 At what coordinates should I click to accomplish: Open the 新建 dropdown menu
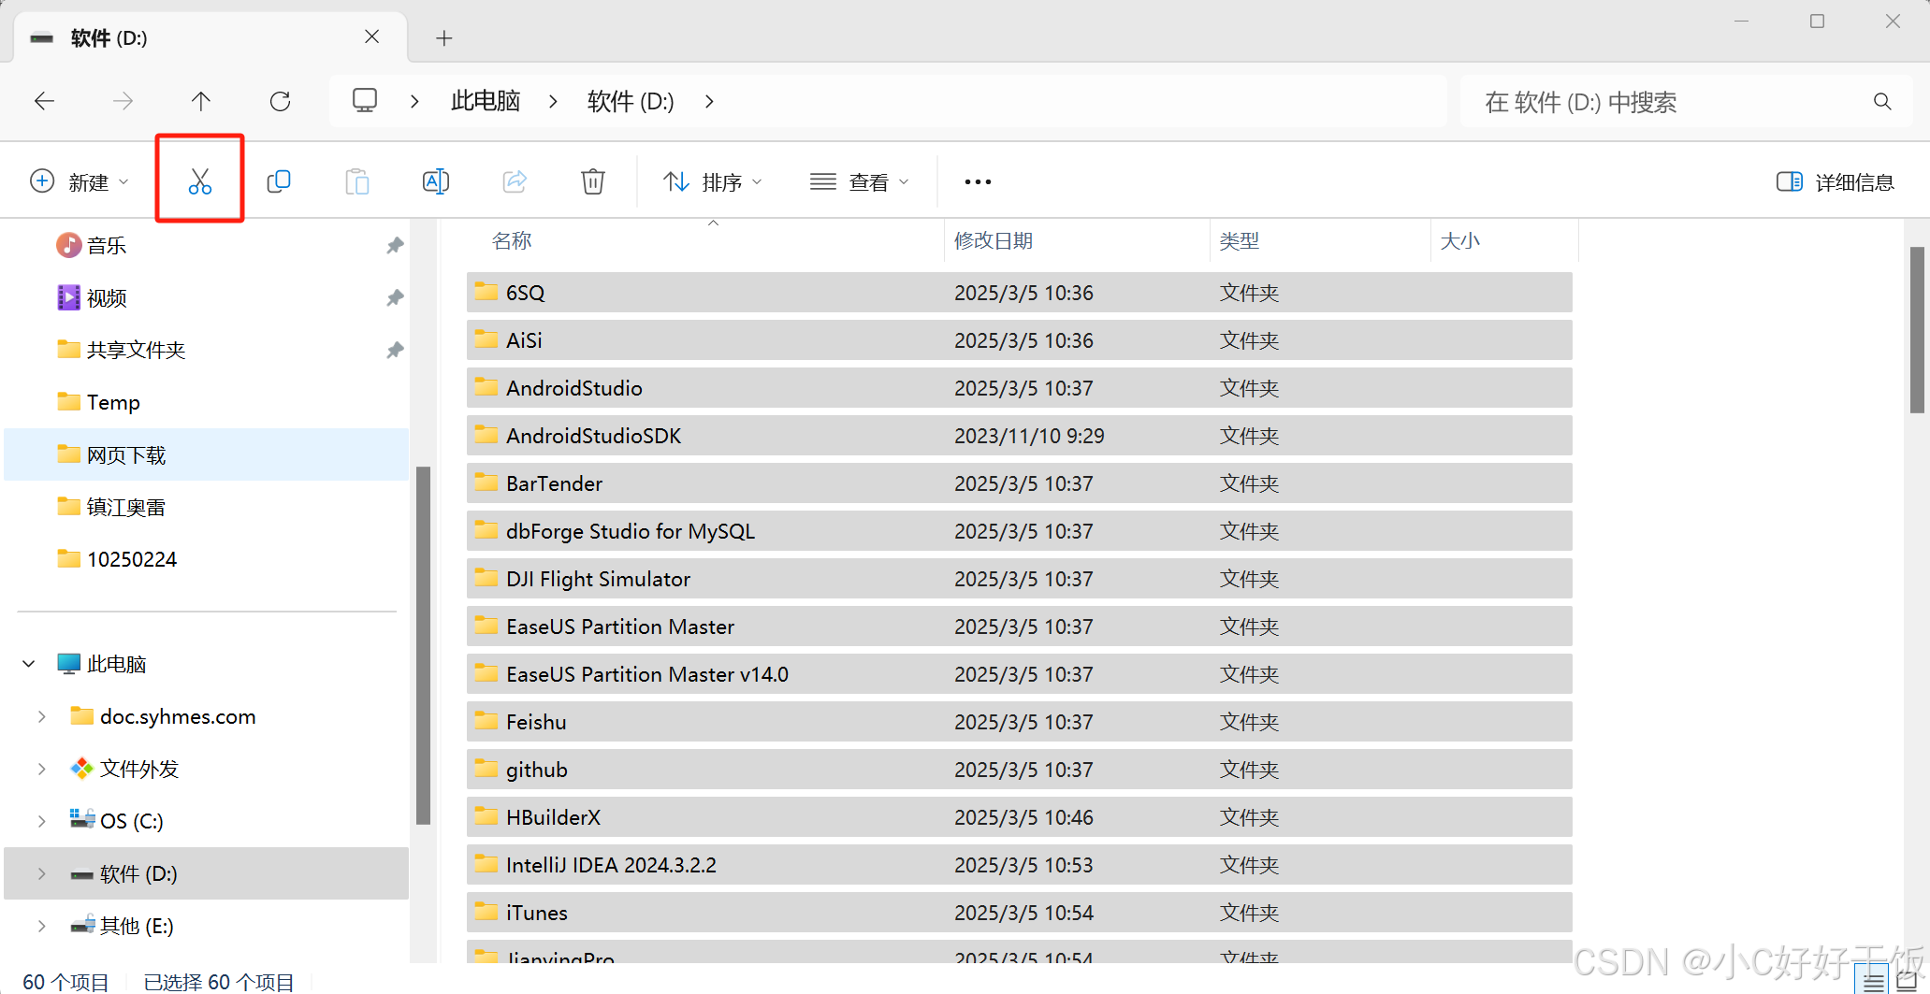[x=80, y=181]
